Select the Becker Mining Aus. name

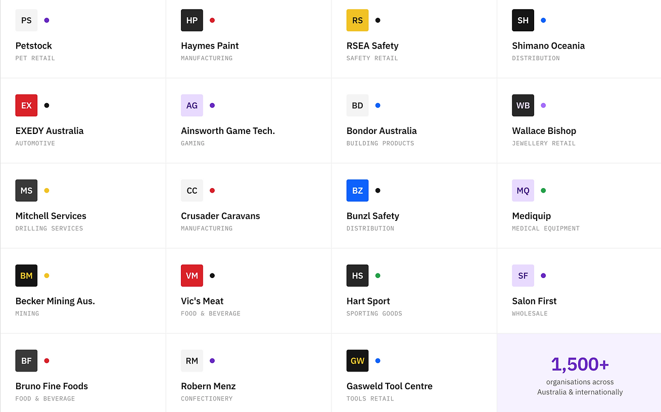pos(55,301)
